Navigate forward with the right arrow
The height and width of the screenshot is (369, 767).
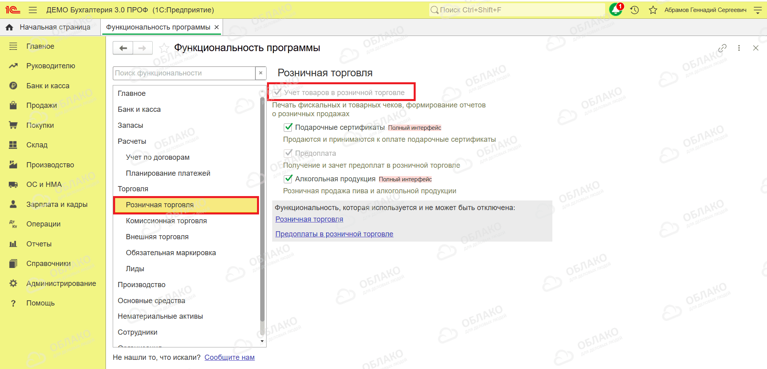click(x=142, y=48)
